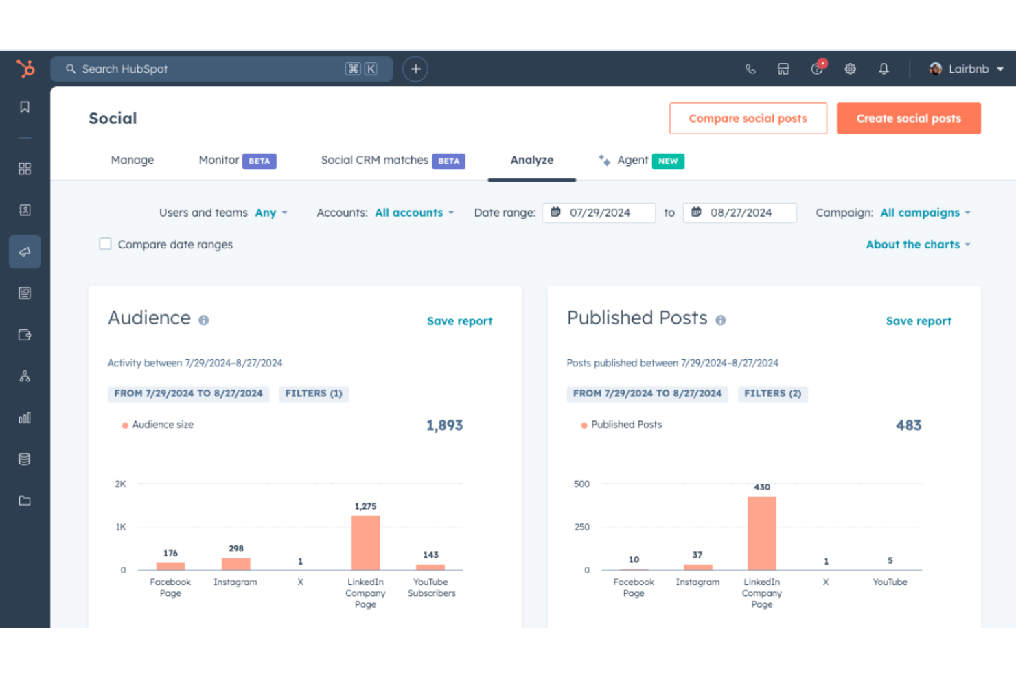Open the Data Management database icon
The image size is (1016, 677).
pyautogui.click(x=25, y=458)
